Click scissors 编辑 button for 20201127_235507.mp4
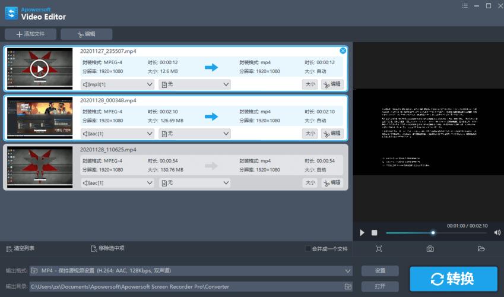Screen dimensions: 504x297 coord(332,84)
